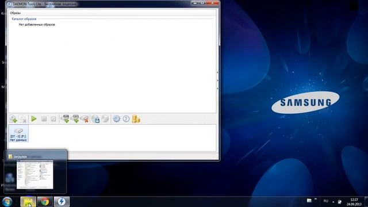Image resolution: width=368 pixels, height=207 pixels.
Task: Click the Make disc image icon
Action: tap(95, 119)
